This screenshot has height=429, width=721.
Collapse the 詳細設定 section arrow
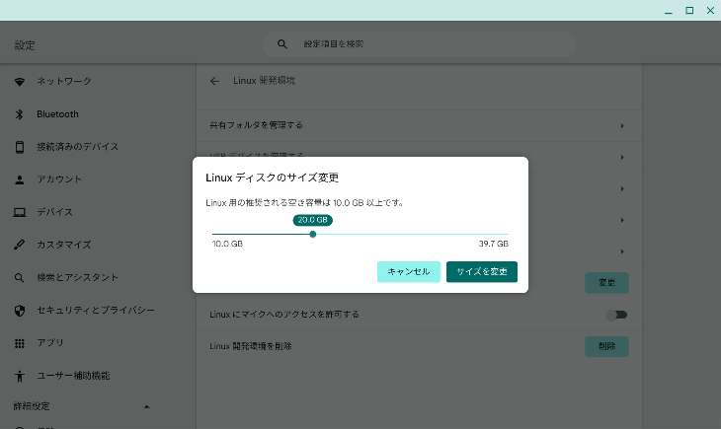[147, 406]
